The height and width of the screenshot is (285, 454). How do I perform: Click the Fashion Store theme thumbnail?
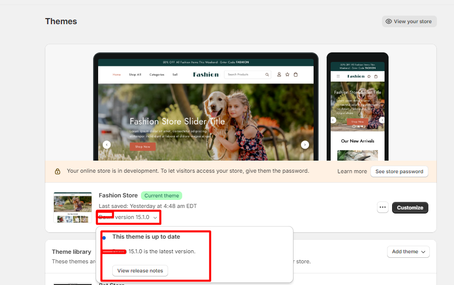(72, 207)
